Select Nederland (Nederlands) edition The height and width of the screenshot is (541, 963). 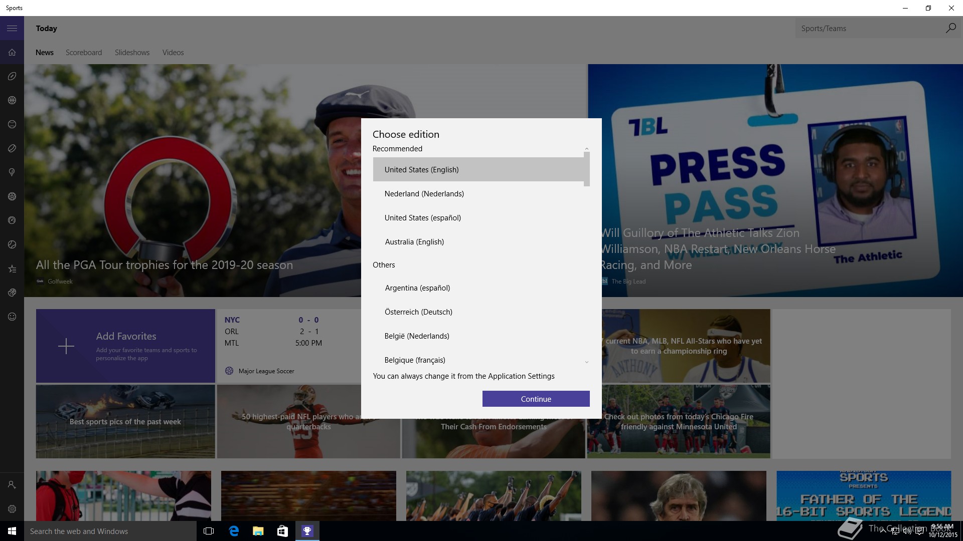click(x=478, y=194)
